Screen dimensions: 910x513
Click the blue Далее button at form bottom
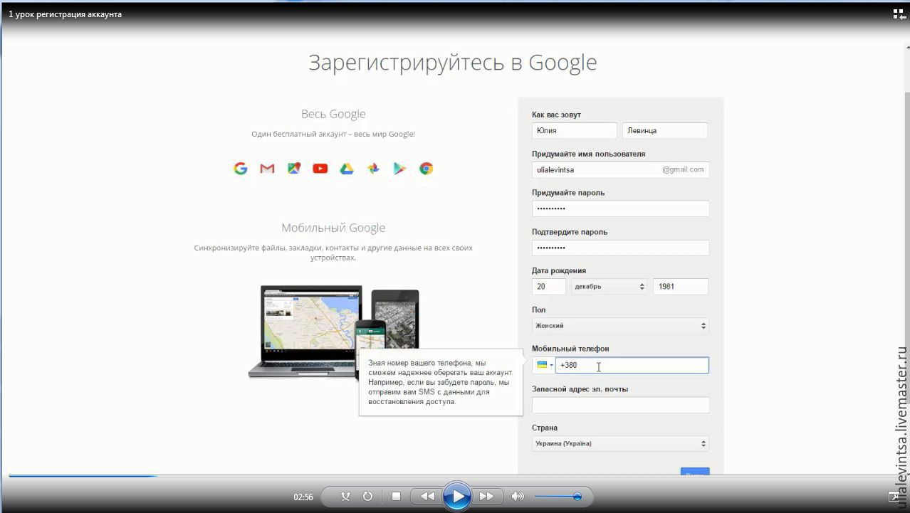(x=695, y=471)
